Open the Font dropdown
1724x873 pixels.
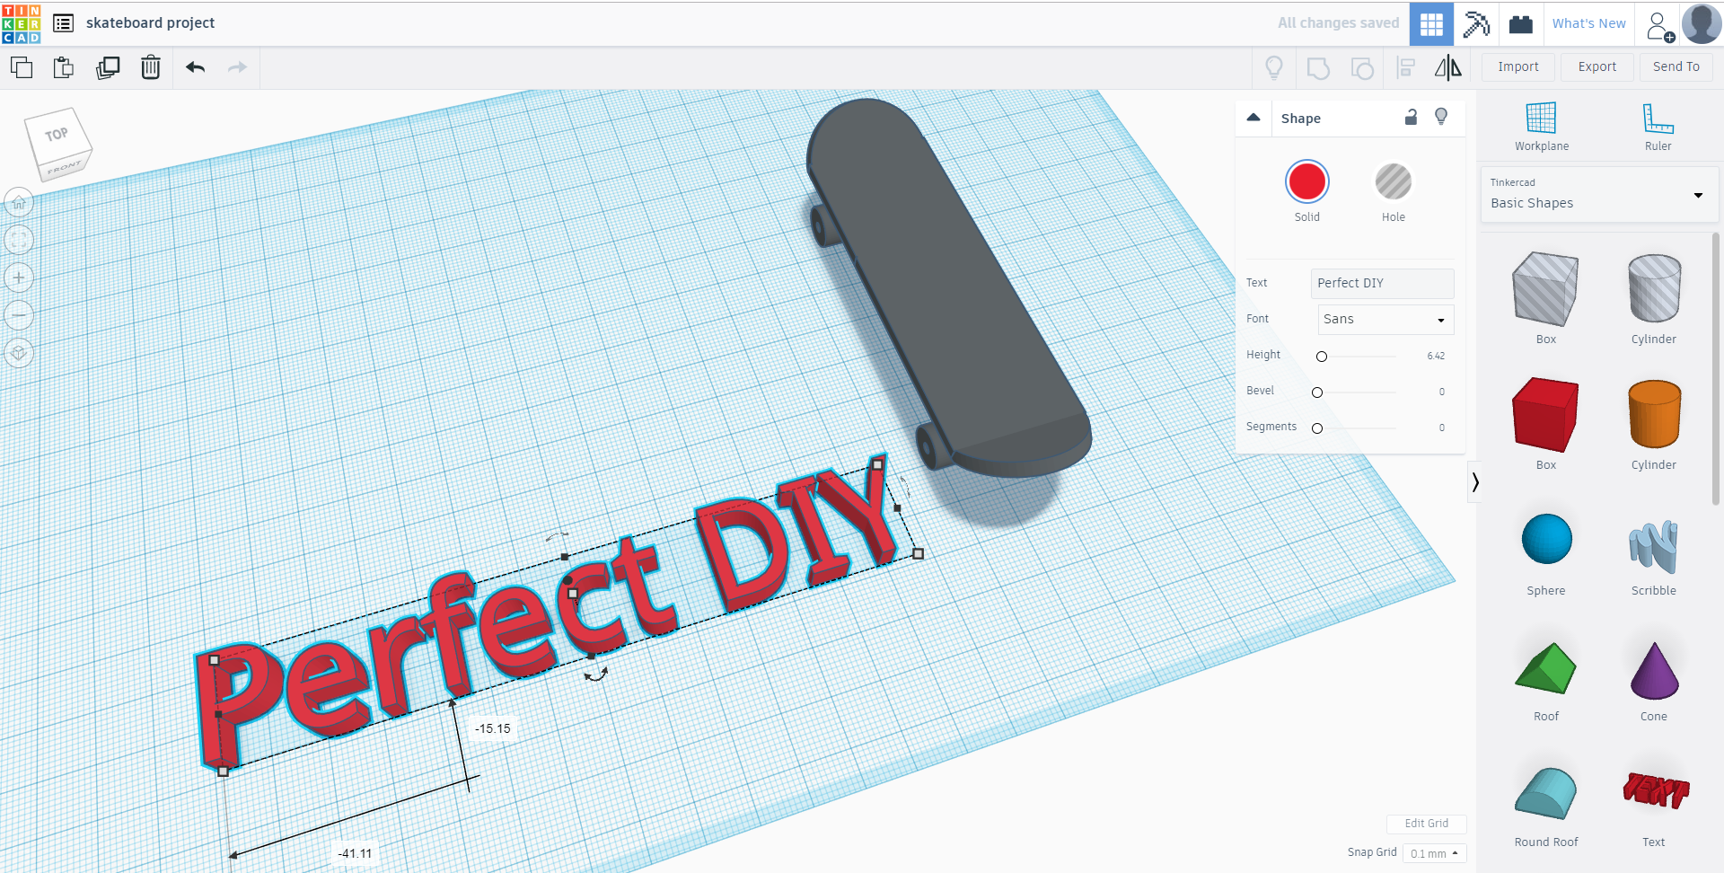(1385, 320)
